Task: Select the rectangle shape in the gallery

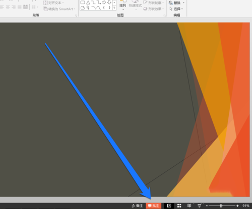Action: [83, 3]
